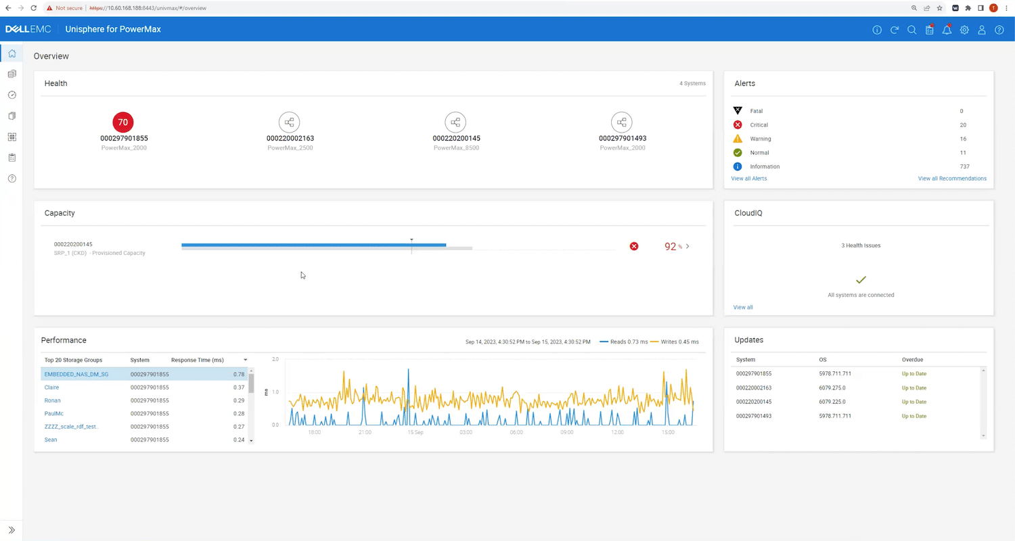1015x541 pixels.
Task: Open the Data Protection copy sidebar icon
Action: point(12,116)
